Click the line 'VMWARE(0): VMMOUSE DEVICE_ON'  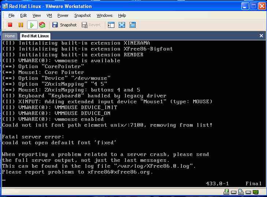pos(64,113)
